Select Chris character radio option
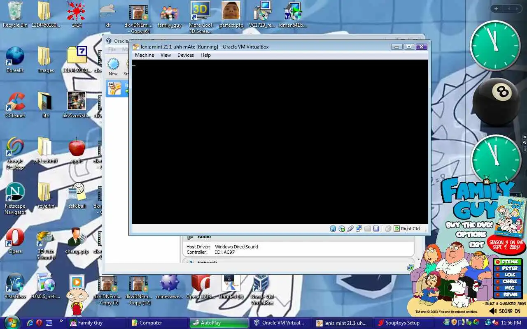The width and height of the screenshot is (527, 329). (508, 282)
